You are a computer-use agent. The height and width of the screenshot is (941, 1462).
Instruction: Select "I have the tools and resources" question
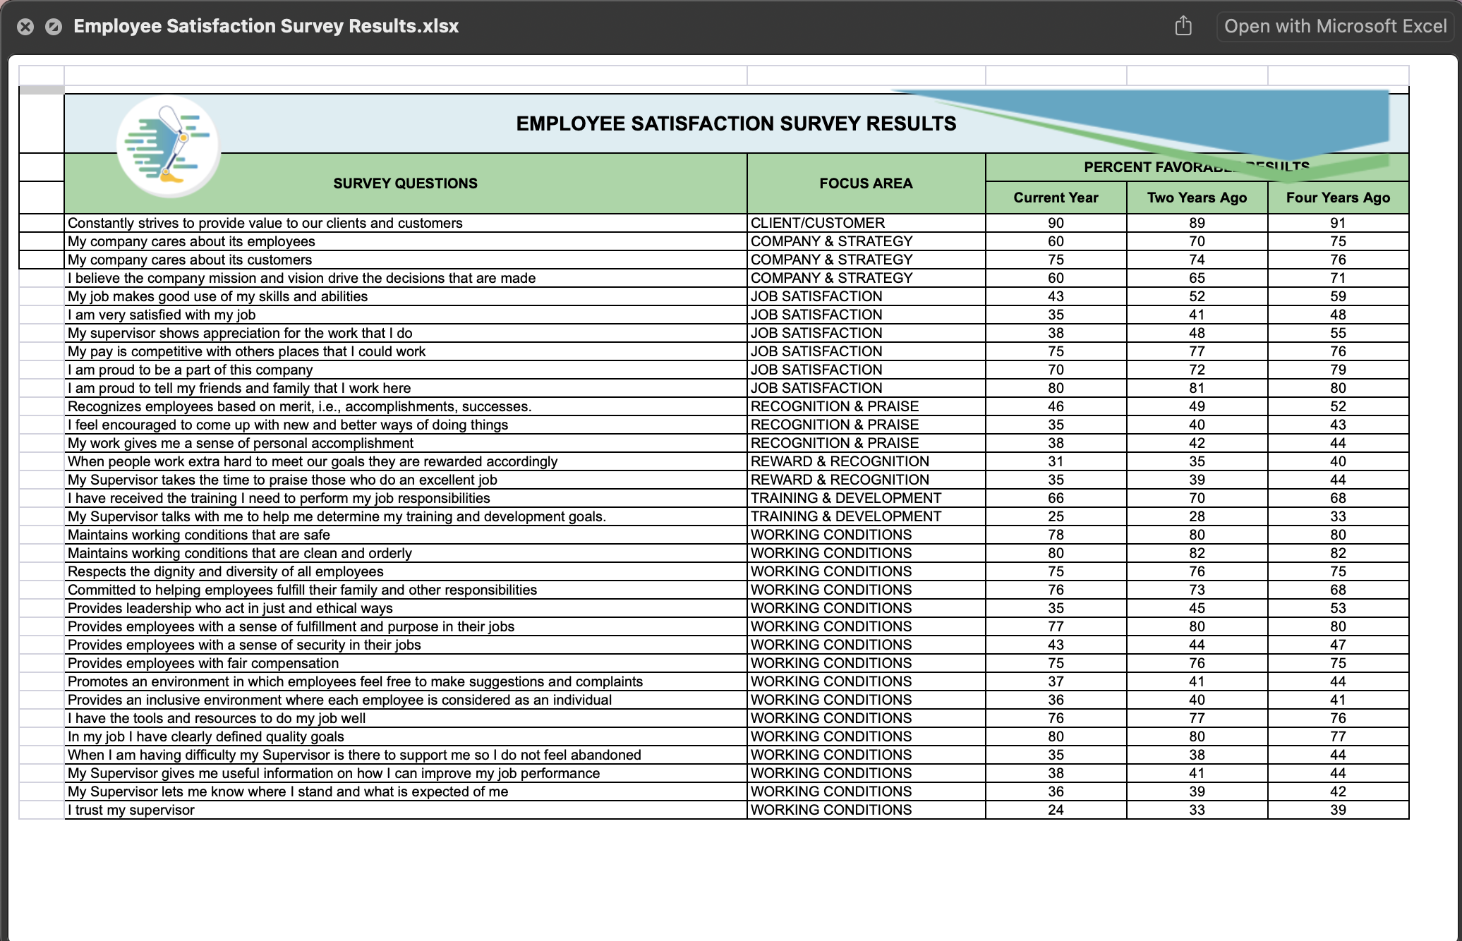coord(217,718)
